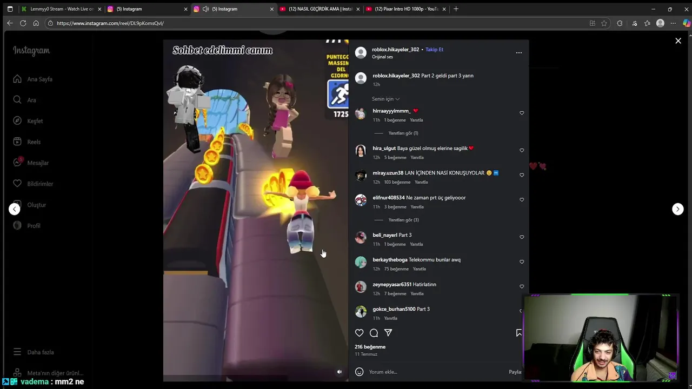
Task: Open gokce_burhan5100 username
Action: [x=394, y=309]
